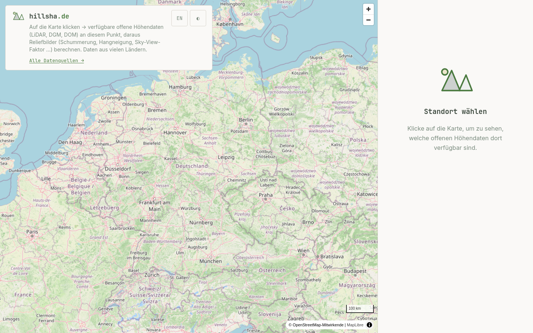
Task: Click Brno on the map
Action: coord(308,222)
